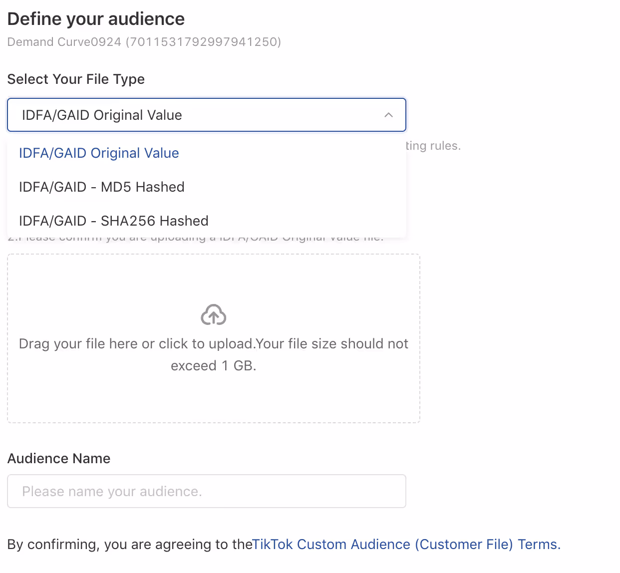Choose IDFA/GAID - SHA256 Hashed option
Image resolution: width=620 pixels, height=573 pixels.
(207, 221)
